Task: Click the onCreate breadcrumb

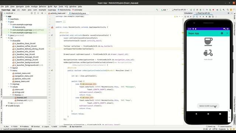Action: pyautogui.click(x=77, y=10)
